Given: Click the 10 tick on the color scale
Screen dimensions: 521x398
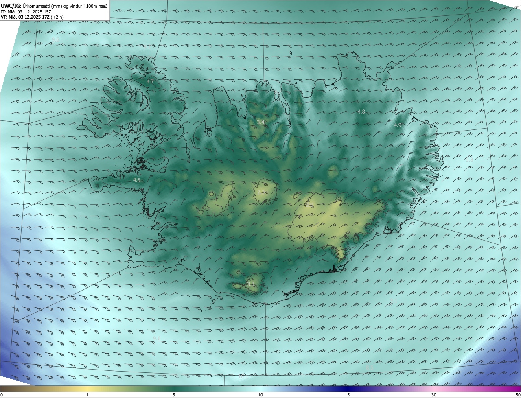Looking at the screenshot, I should (260, 395).
